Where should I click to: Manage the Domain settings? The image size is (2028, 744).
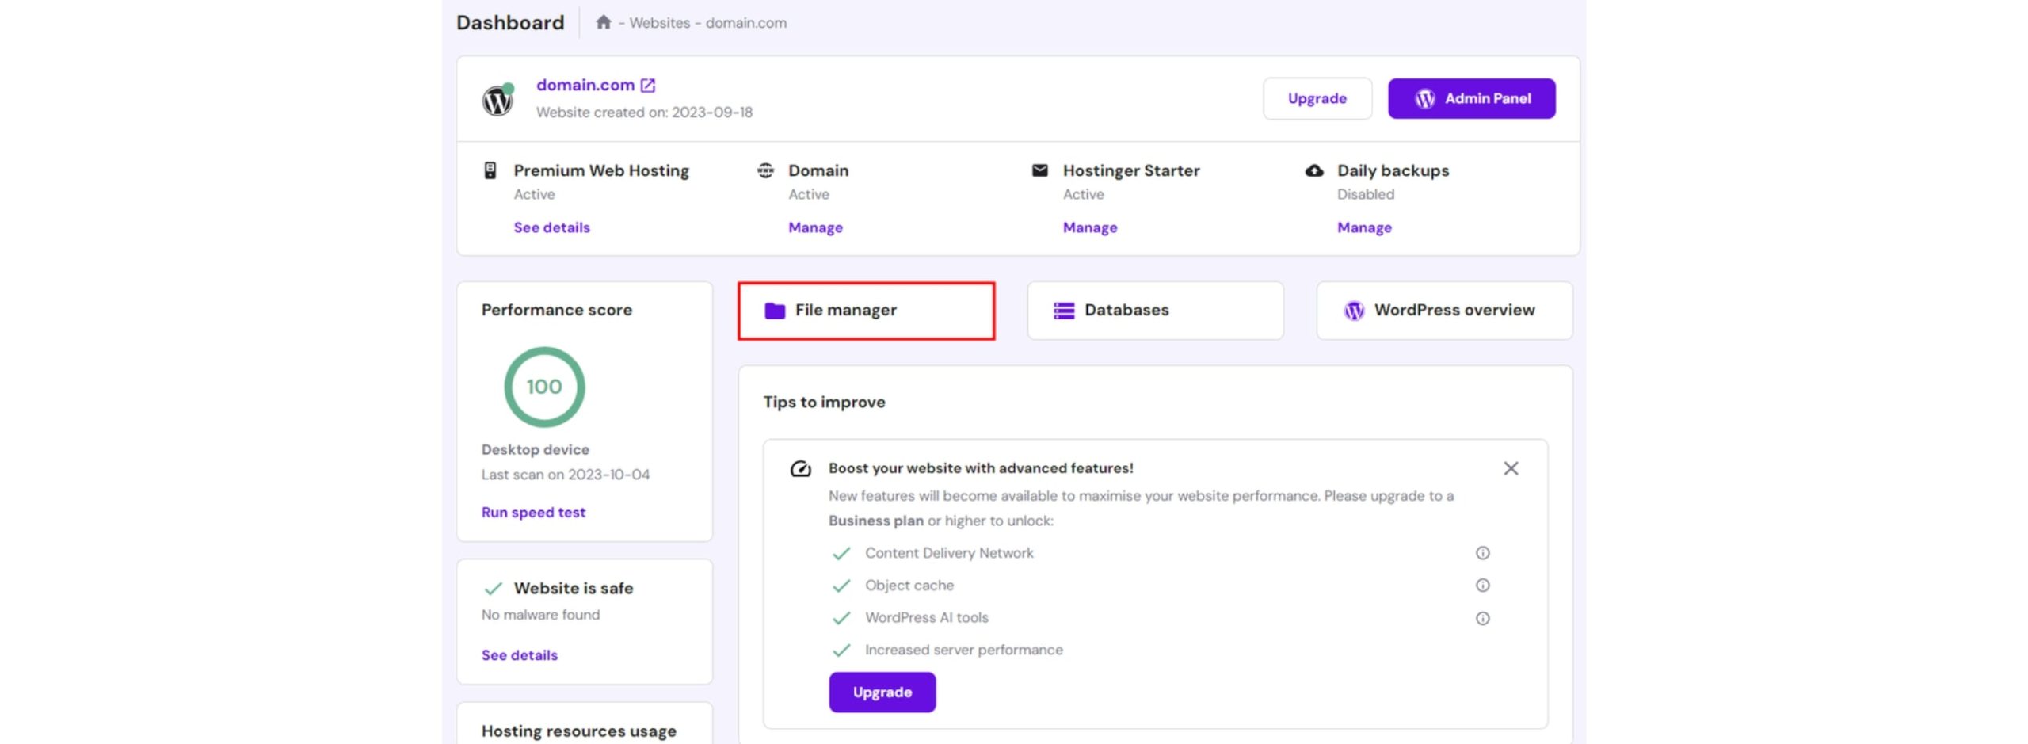point(815,227)
